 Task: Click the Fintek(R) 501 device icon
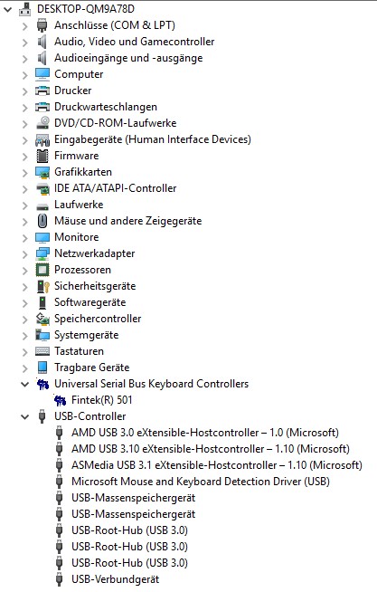pyautogui.click(x=60, y=400)
